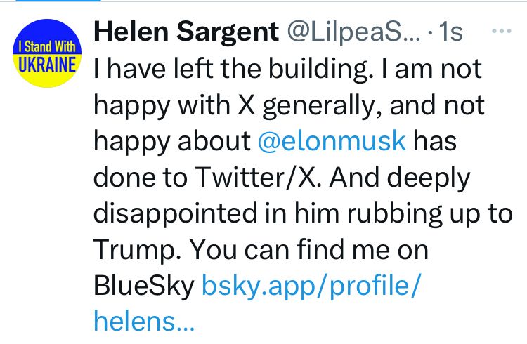Click the word "BlueSky" in the tweet
The image size is (527, 344).
coord(143,286)
